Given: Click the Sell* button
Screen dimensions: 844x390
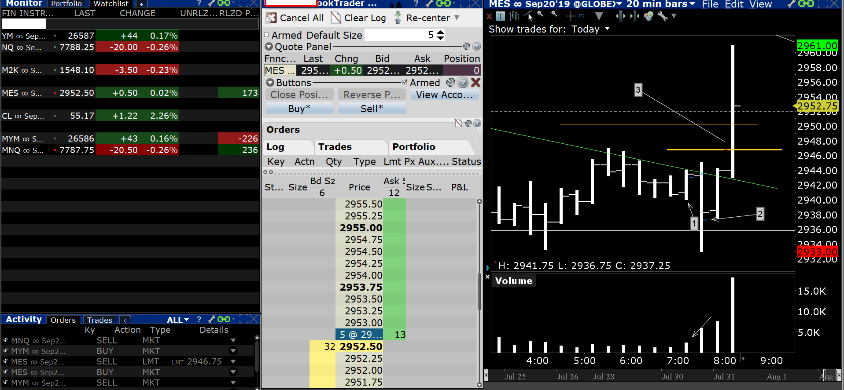Looking at the screenshot, I should click(x=372, y=109).
